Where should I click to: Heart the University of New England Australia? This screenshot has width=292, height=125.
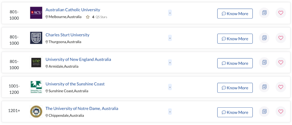[x=281, y=62]
